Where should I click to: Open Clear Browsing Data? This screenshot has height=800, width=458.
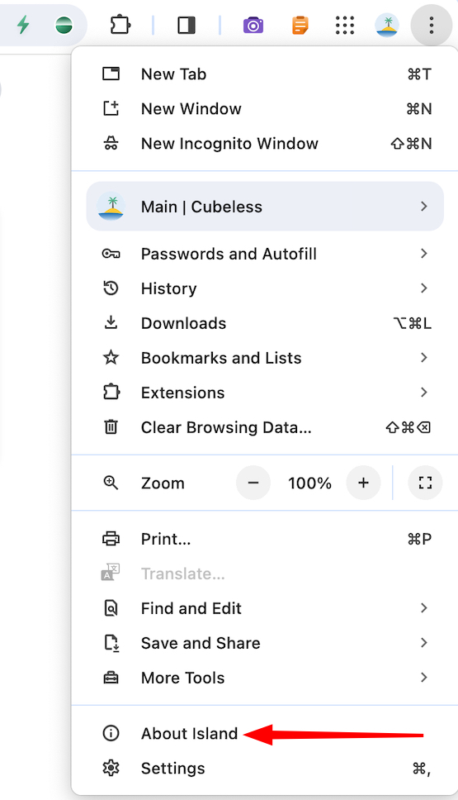pos(265,427)
